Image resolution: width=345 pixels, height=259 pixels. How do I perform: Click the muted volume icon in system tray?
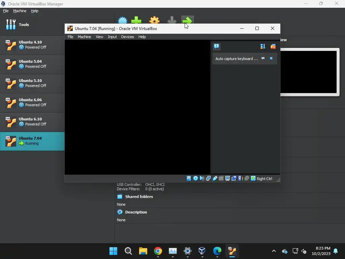coord(304,251)
